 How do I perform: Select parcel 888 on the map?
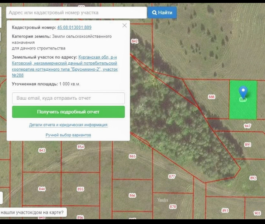(x=211, y=97)
